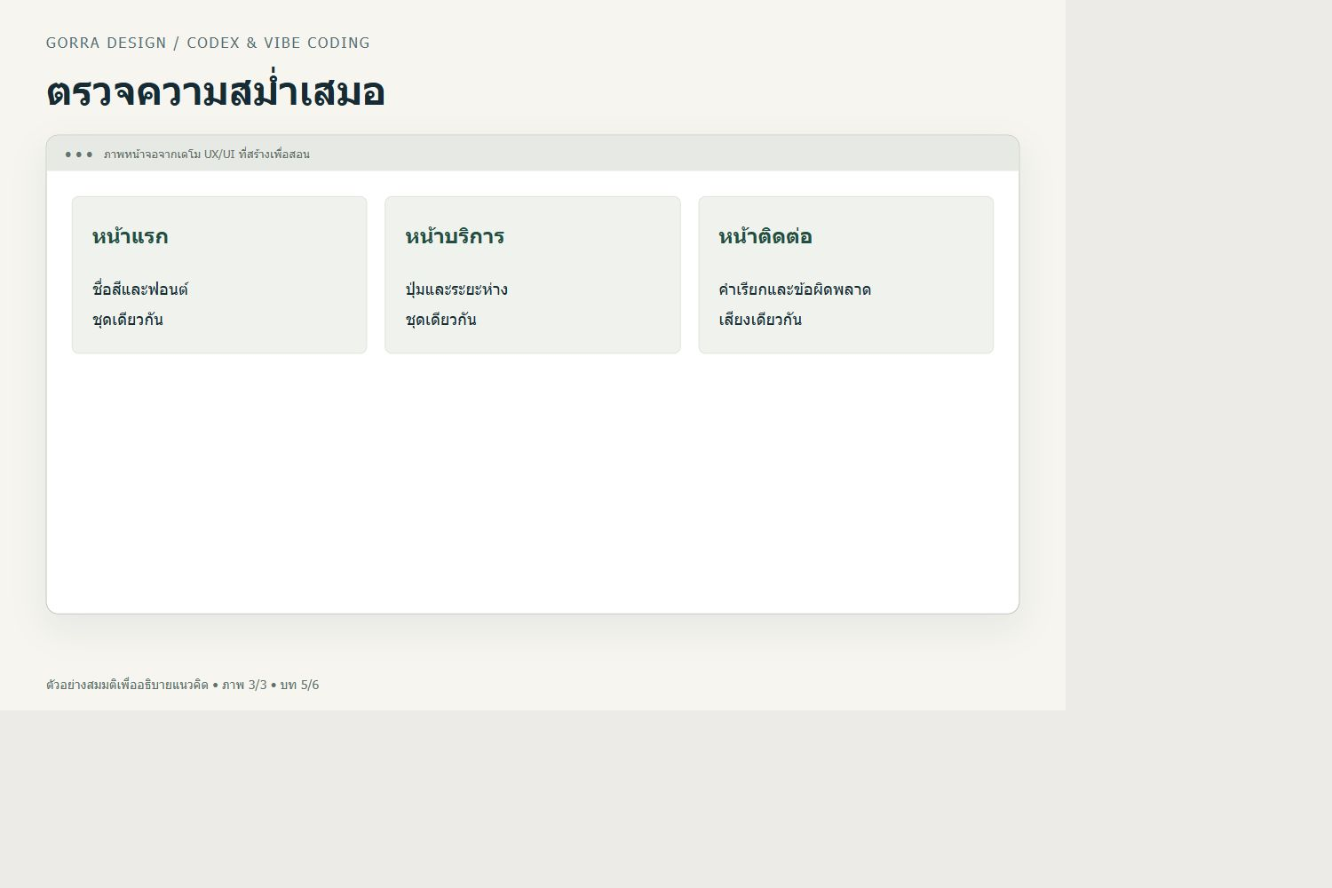
Task: Select the text ชื่อสีและฟอนต์
Action: tap(140, 289)
